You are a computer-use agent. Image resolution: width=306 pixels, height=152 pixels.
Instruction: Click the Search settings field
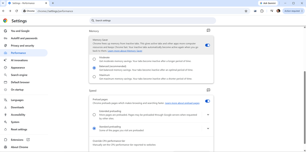(x=153, y=21)
